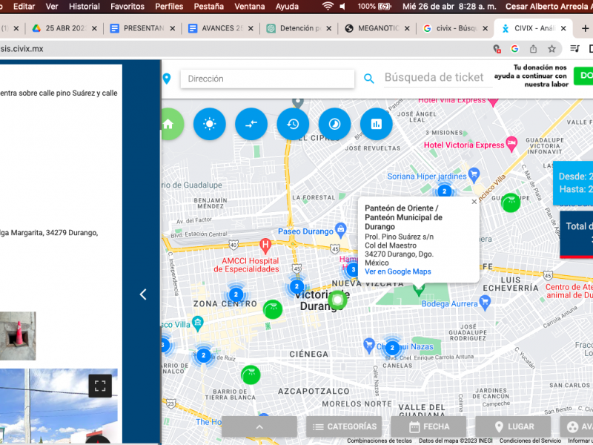Click the volume speaker icon
593x445 pixels.
342,7
